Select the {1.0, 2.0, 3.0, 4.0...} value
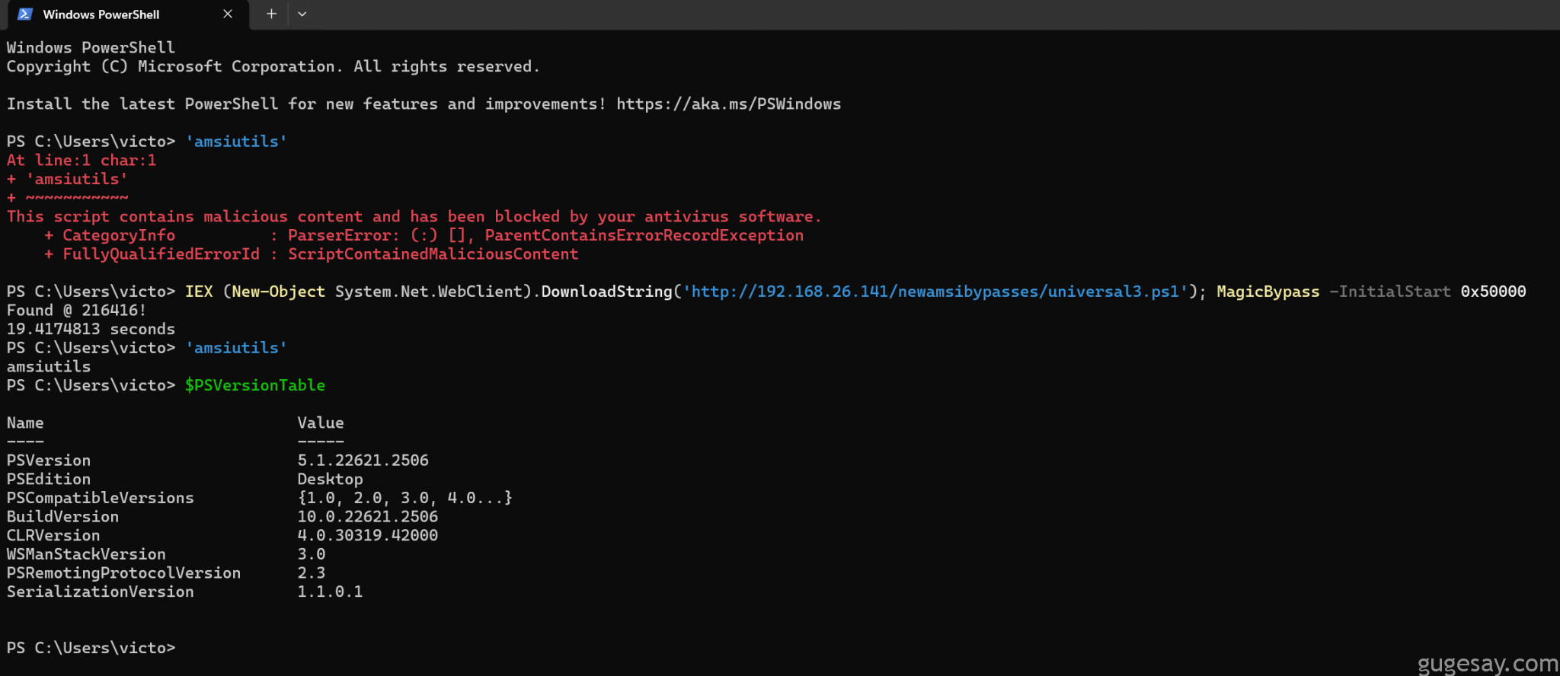This screenshot has width=1560, height=676. click(405, 498)
